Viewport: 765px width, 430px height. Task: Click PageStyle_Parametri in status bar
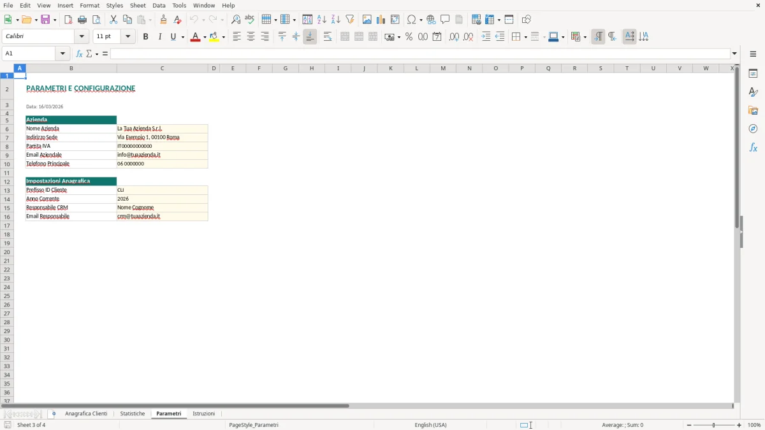pos(254,425)
